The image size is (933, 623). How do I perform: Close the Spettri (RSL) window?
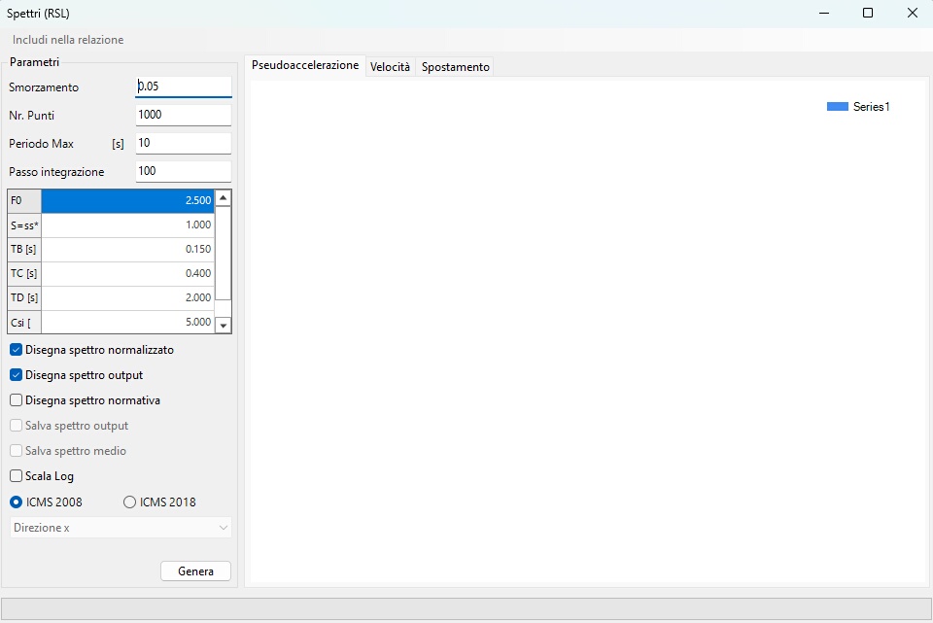pos(913,13)
